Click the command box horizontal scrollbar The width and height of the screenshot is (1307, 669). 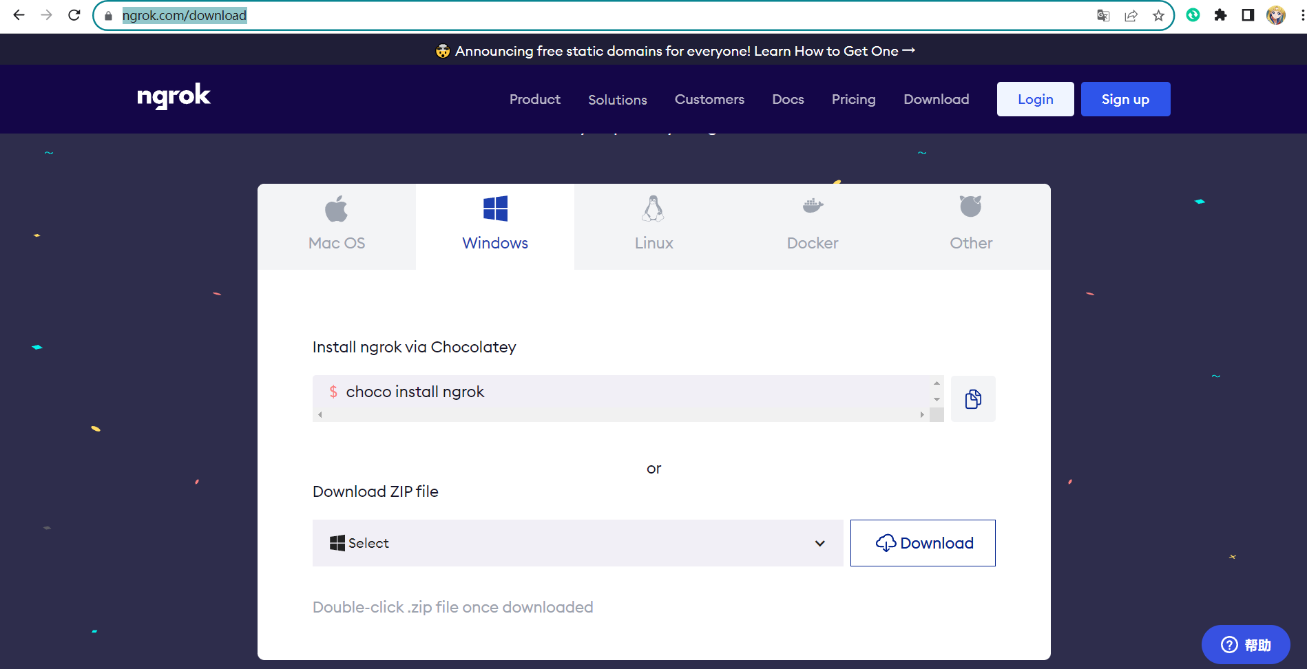[620, 415]
